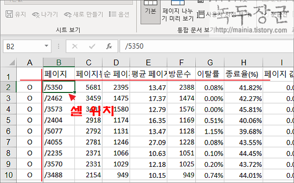
Task: Click cell with value 0.74%
Action: point(210,175)
